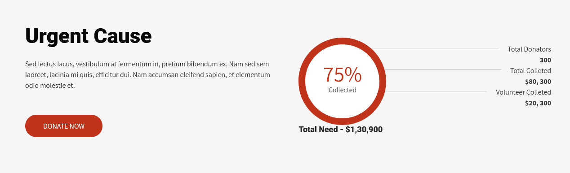Click the Total Need - $1,30,900 text
Image resolution: width=570 pixels, height=173 pixels.
point(341,130)
